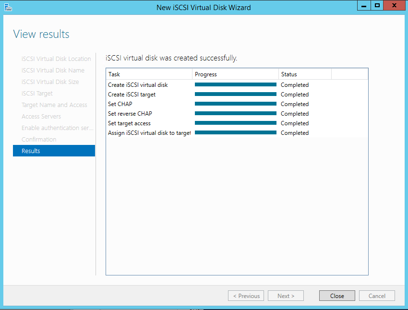Select the iSCSI Virtual Disk Name step
Viewport: 408px width, 310px height.
pyautogui.click(x=54, y=70)
